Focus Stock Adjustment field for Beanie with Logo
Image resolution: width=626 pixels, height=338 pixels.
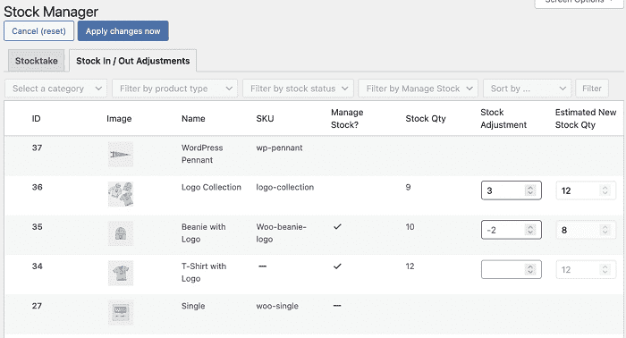[511, 230]
